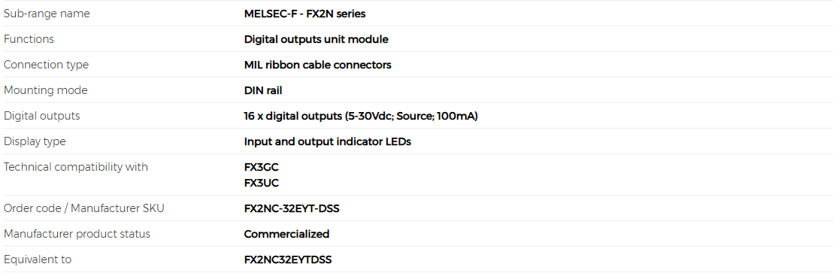Image resolution: width=833 pixels, height=273 pixels.
Task: Select the Connection type label
Action: [46, 65]
